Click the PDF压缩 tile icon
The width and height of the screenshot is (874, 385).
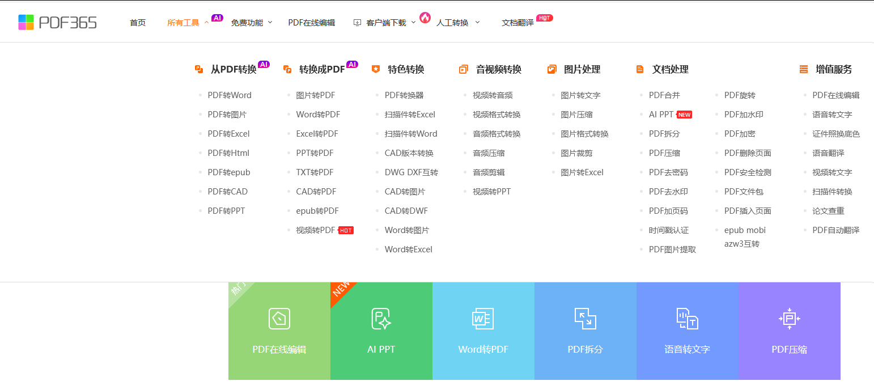pyautogui.click(x=790, y=319)
